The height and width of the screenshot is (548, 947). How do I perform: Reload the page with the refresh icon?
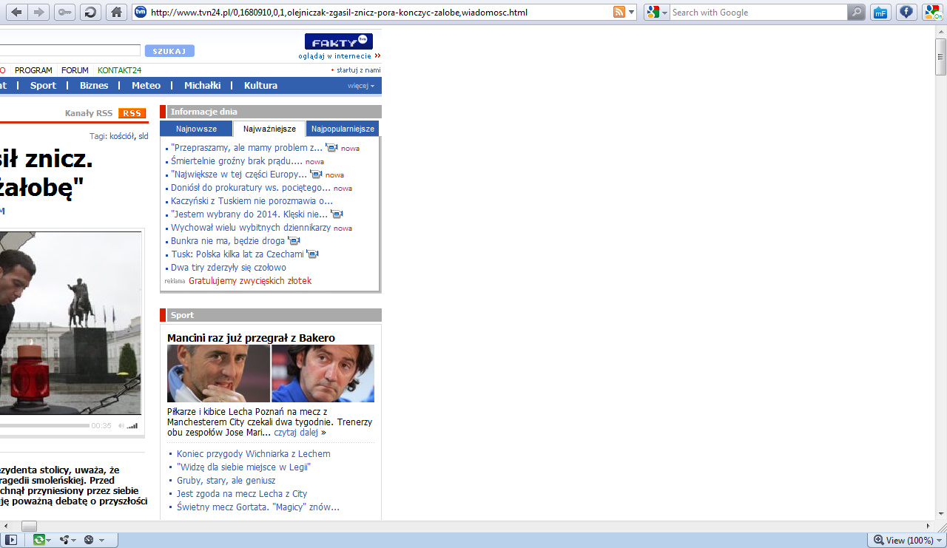click(90, 12)
